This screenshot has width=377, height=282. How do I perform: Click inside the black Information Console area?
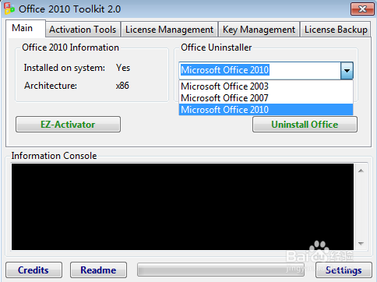[182, 206]
